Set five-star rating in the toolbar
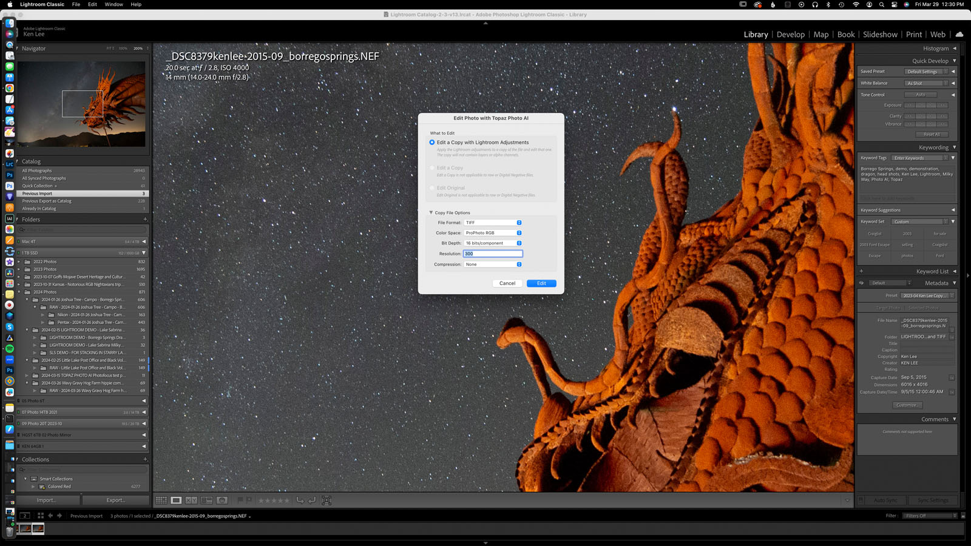The image size is (971, 546). (x=288, y=500)
